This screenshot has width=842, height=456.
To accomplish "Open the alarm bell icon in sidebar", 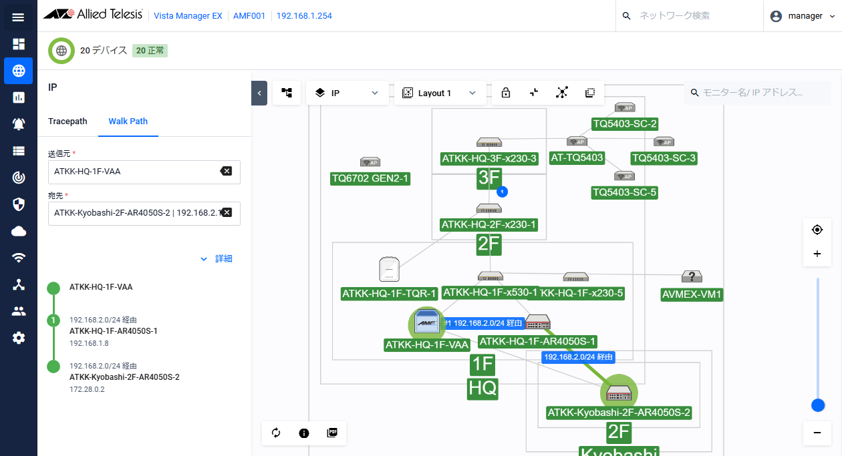I will [x=19, y=124].
